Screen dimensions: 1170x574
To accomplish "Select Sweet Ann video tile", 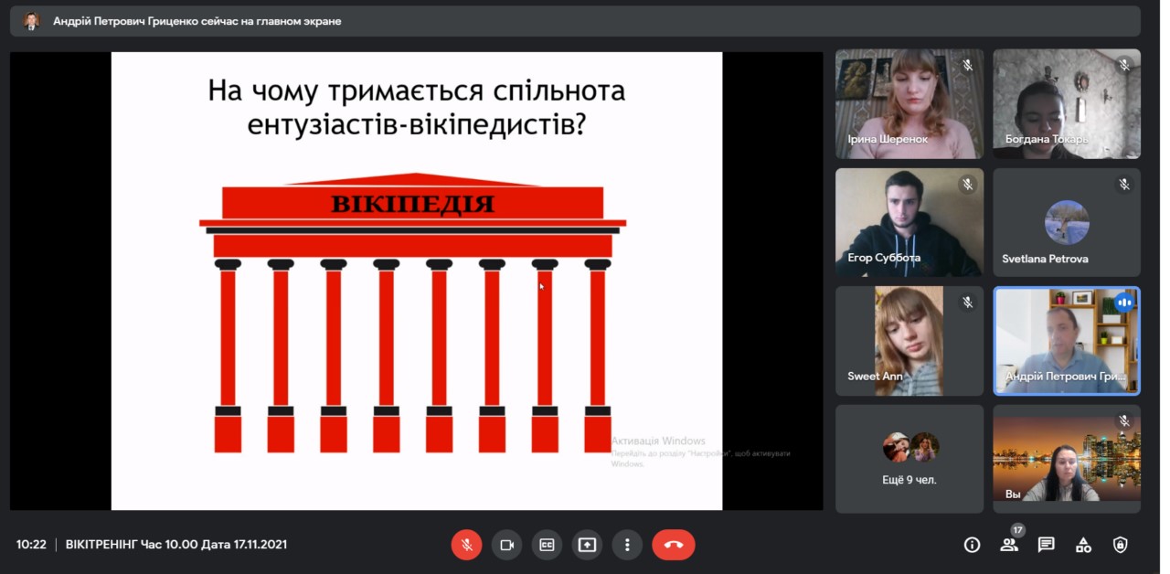I will 909,341.
